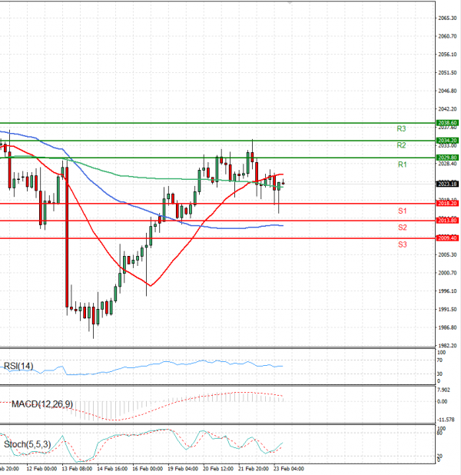Viewport: 461px width, 475px height.
Task: Click the RSI scale value 70
Action: tap(439, 360)
